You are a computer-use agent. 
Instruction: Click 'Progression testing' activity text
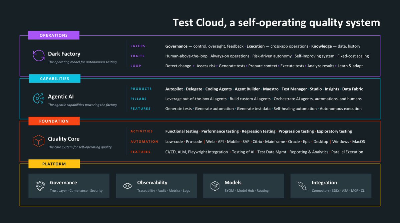click(296, 131)
